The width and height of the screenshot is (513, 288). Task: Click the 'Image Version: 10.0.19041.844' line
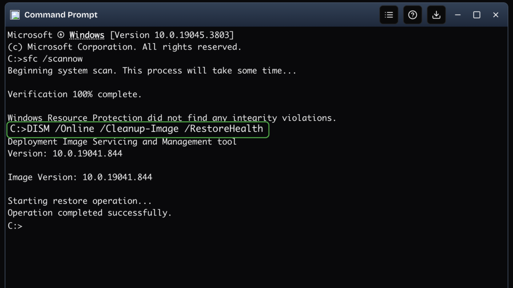point(80,177)
